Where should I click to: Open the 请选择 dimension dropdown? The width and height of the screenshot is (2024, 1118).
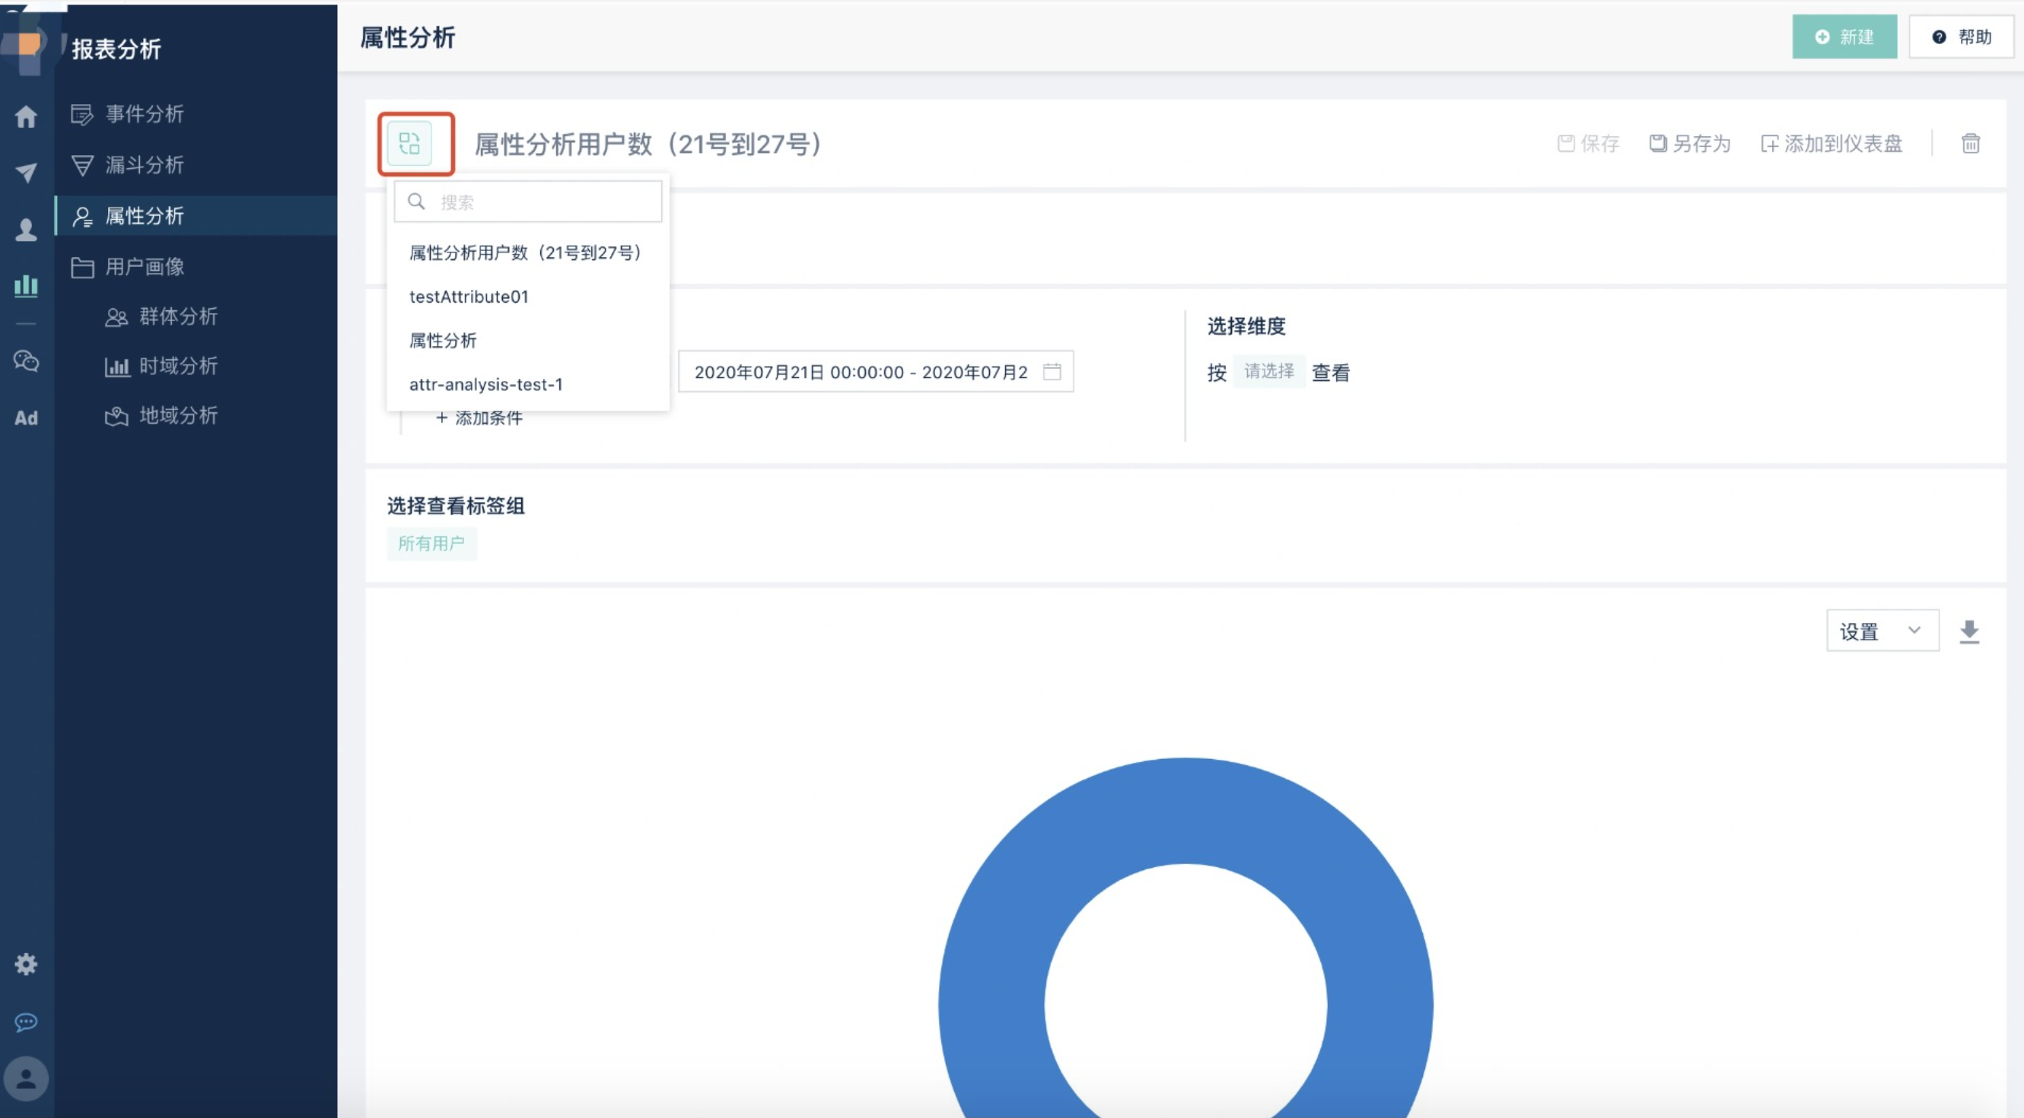coord(1269,371)
